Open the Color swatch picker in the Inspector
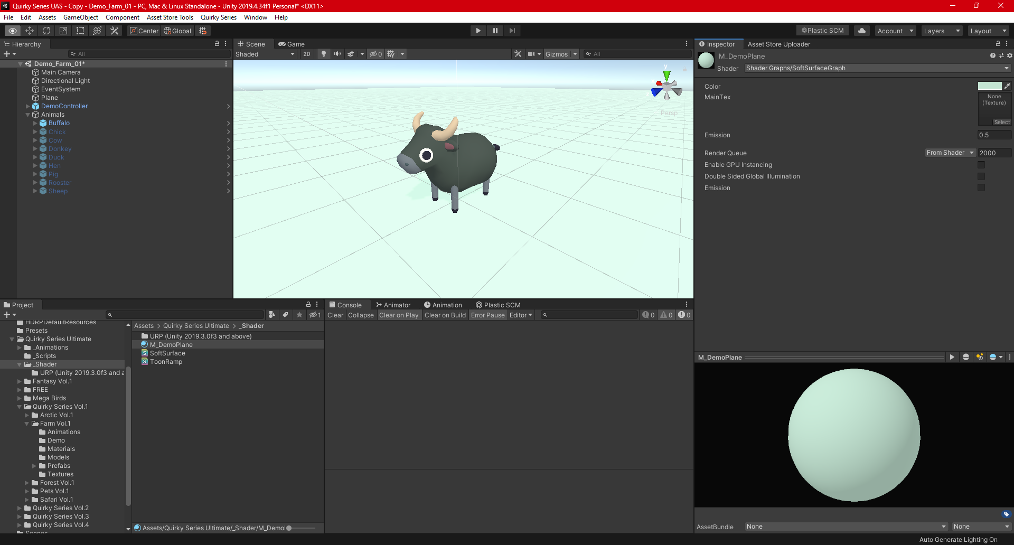This screenshot has width=1014, height=545. [990, 86]
